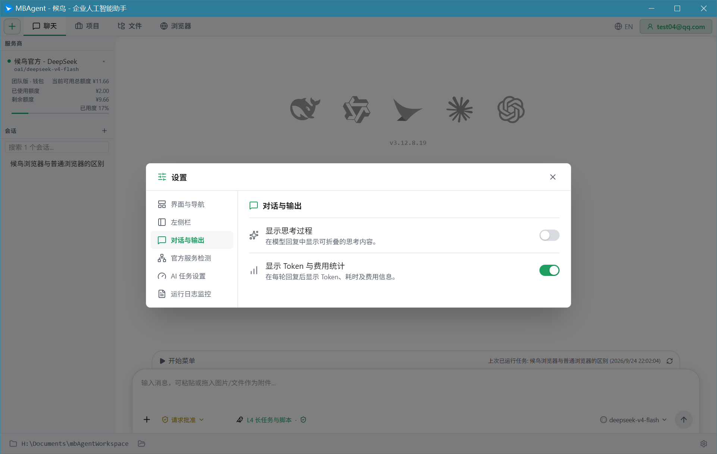Switch to the 项目 tab
The height and width of the screenshot is (454, 717).
[x=87, y=26]
